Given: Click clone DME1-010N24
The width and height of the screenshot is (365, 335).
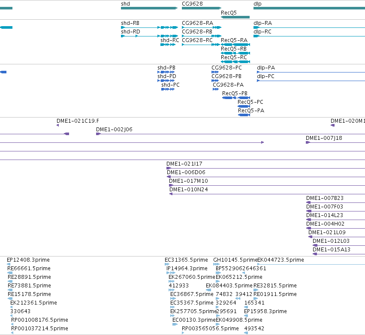Looking at the screenshot, I should pyautogui.click(x=267, y=194).
